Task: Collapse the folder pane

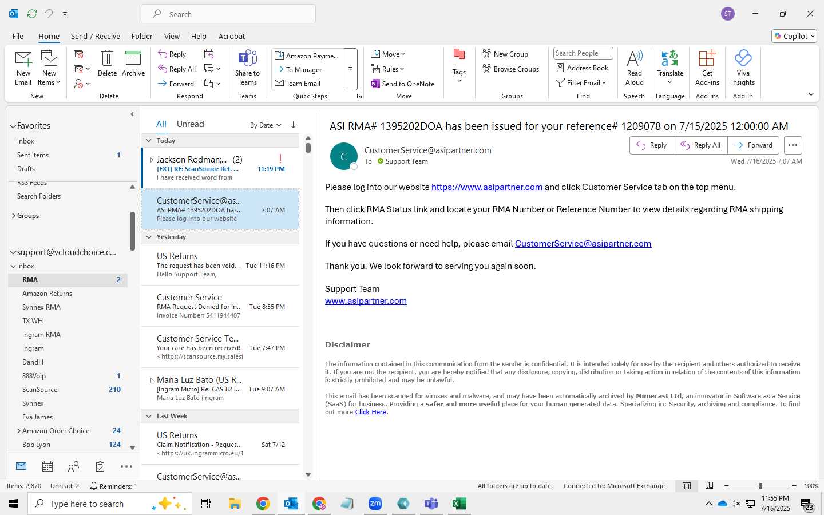Action: tap(132, 114)
